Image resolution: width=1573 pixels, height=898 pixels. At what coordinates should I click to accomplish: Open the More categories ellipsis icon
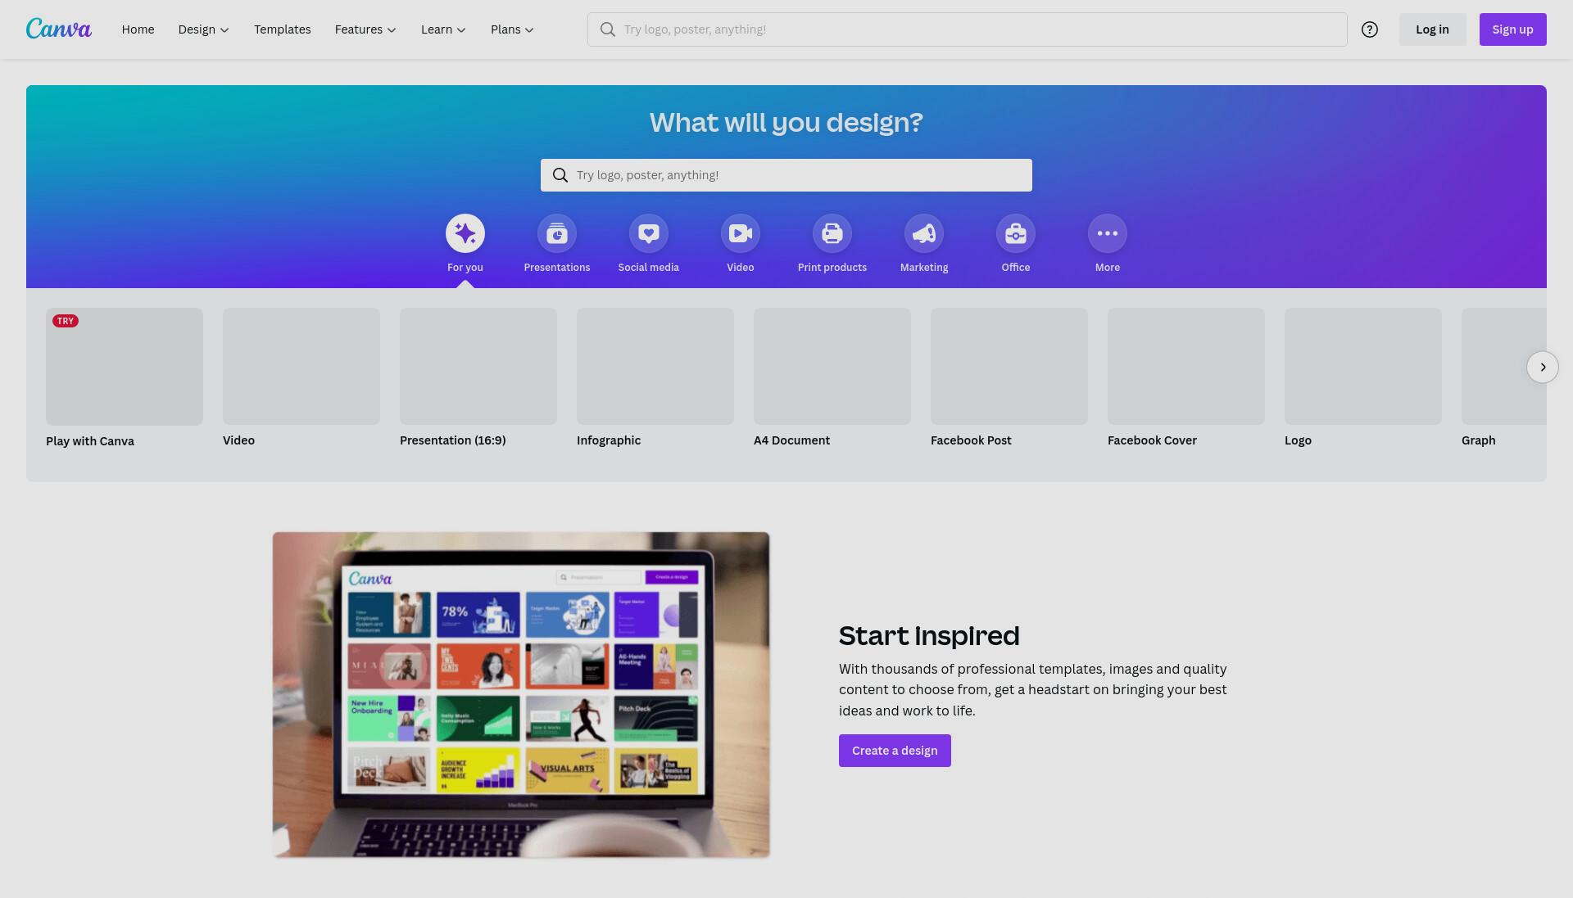click(1108, 234)
